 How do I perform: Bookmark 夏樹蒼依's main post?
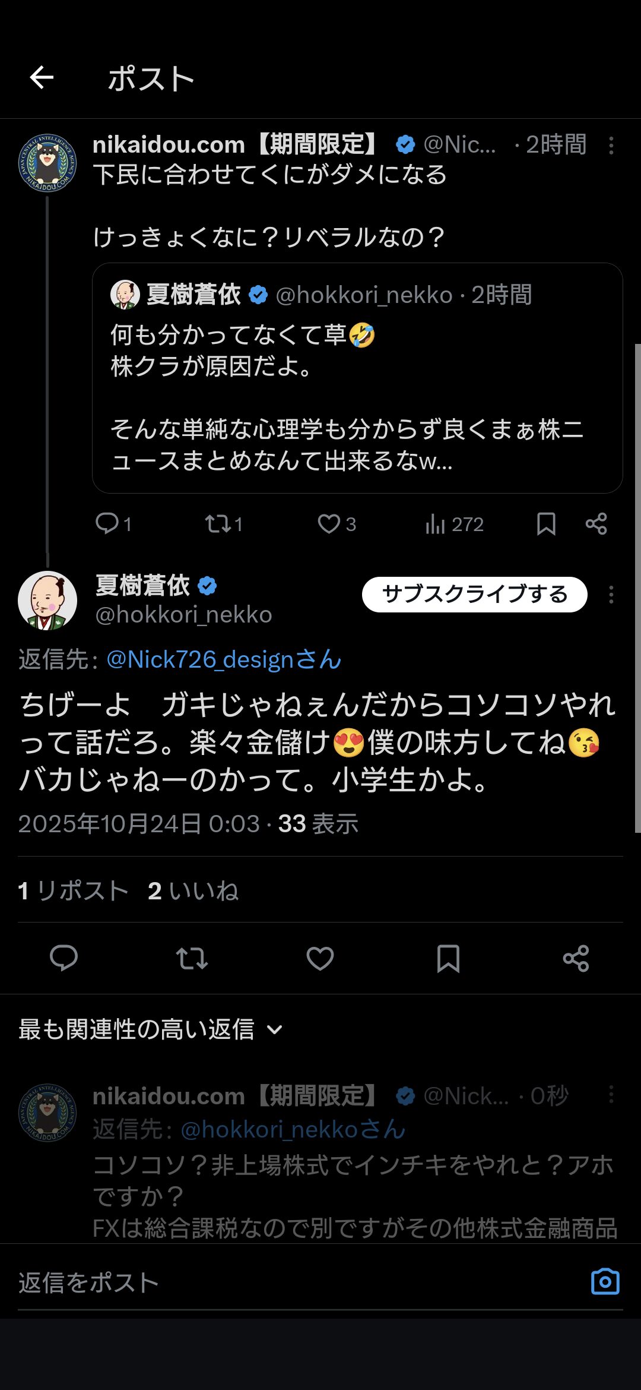click(448, 958)
